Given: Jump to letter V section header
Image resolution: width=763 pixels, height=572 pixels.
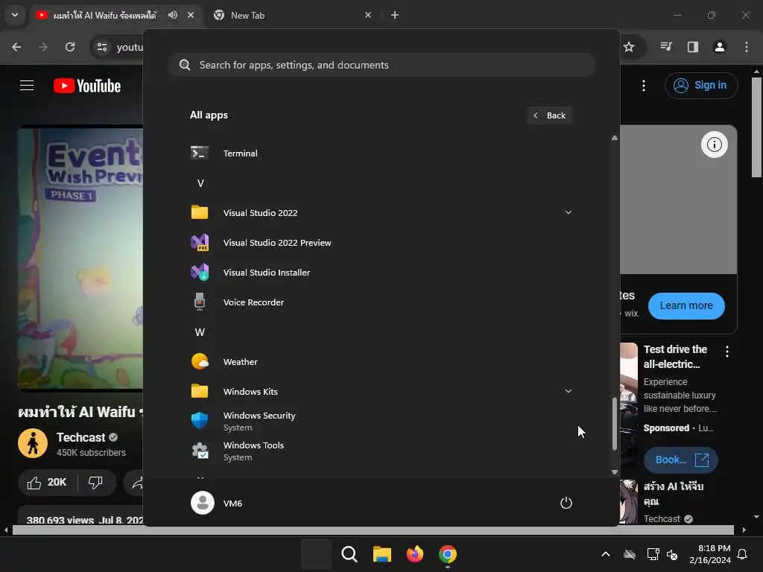Looking at the screenshot, I should click(x=200, y=183).
